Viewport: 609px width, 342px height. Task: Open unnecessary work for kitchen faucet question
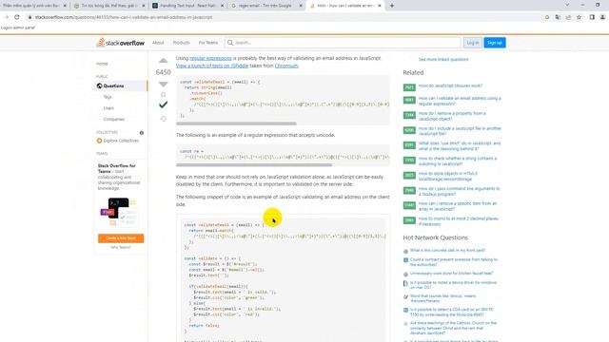point(451,274)
